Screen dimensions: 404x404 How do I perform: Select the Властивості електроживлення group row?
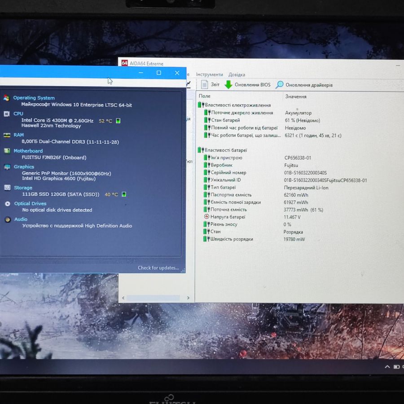pos(234,105)
